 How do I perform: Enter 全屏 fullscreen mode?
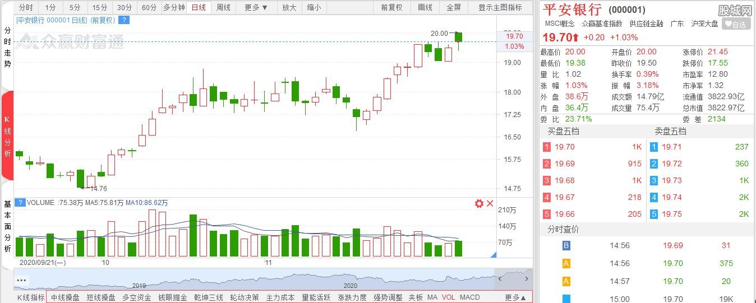[x=454, y=8]
